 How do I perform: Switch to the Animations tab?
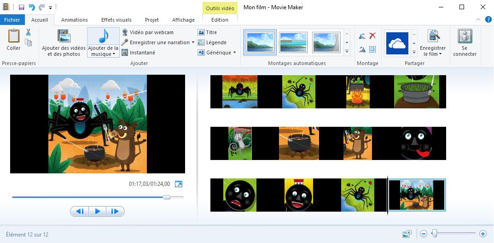point(74,19)
